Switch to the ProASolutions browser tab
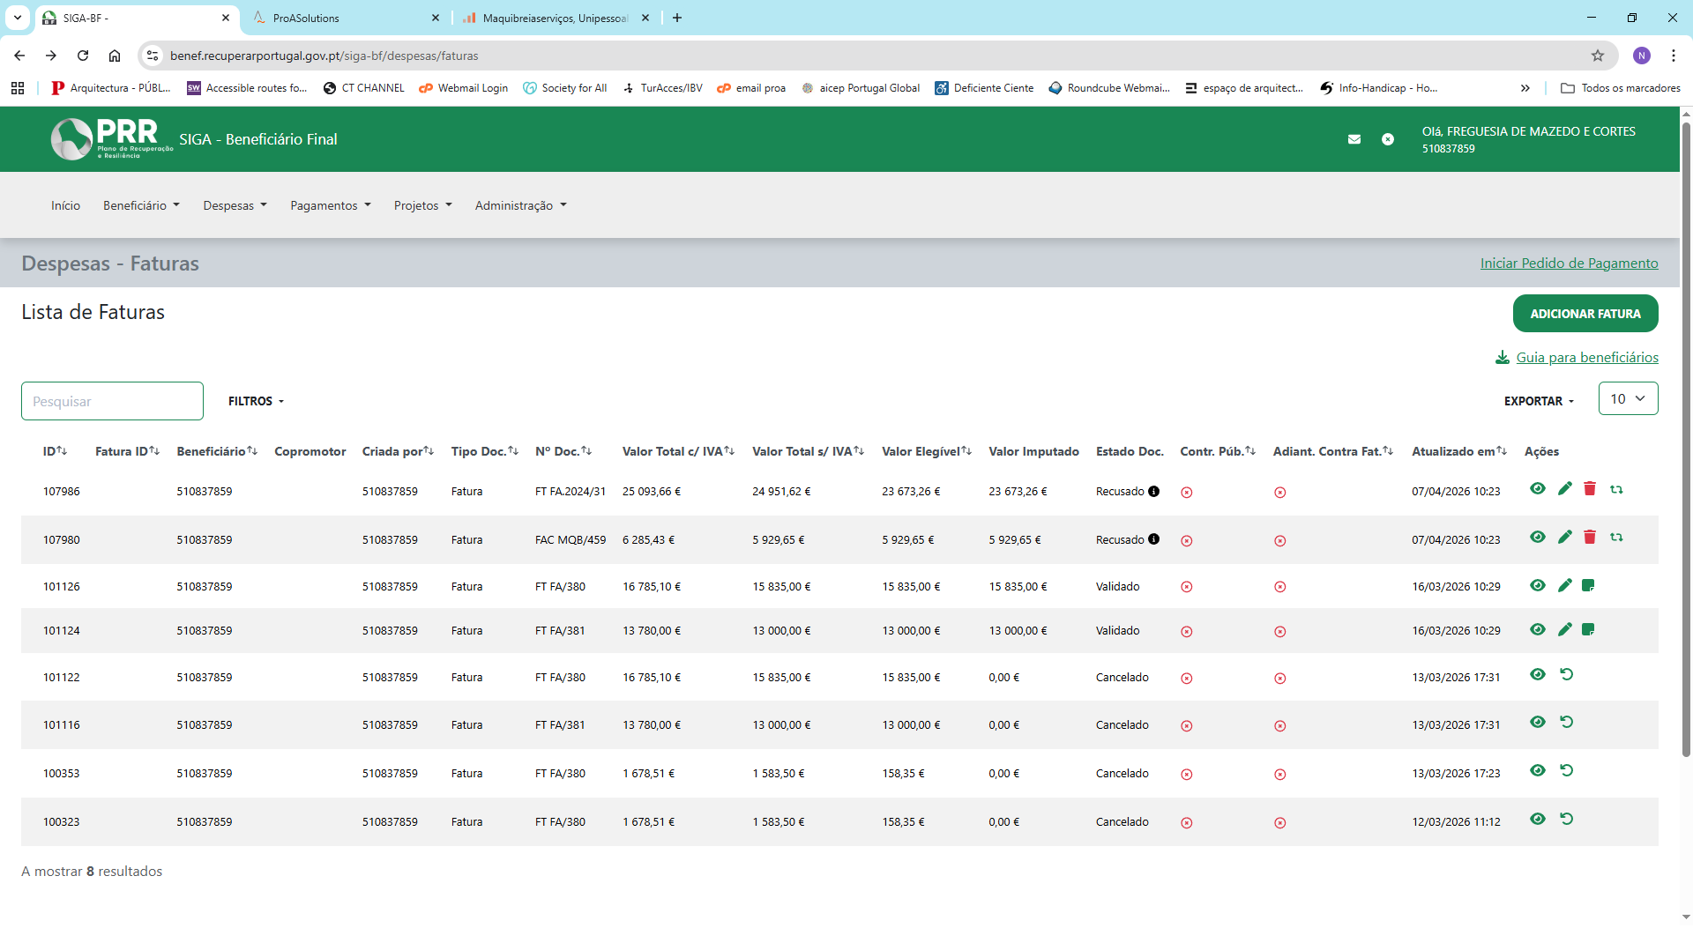Viewport: 1693px width, 928px height. click(x=346, y=18)
